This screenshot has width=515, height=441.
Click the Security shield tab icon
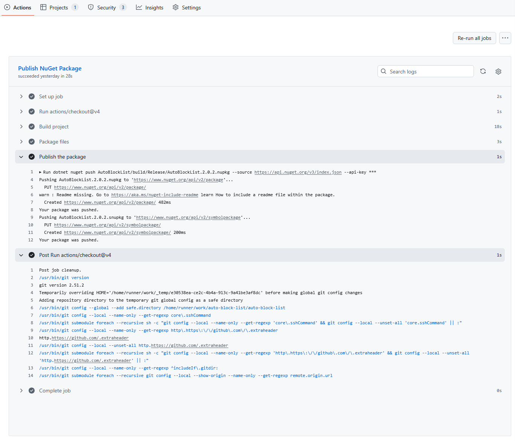tap(91, 8)
